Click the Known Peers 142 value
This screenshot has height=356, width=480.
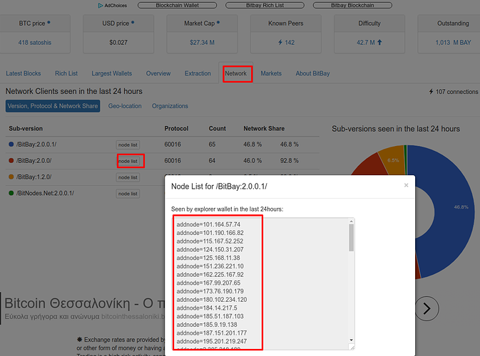point(286,43)
